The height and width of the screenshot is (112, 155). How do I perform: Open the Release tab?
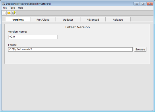[118, 19]
